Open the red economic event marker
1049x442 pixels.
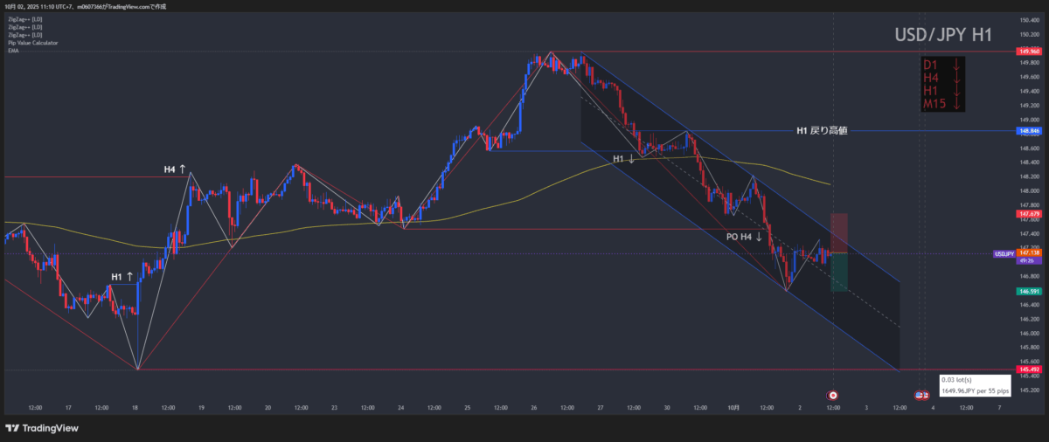click(x=832, y=395)
